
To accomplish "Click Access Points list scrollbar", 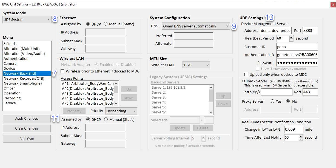I will pyautogui.click(x=116, y=93).
